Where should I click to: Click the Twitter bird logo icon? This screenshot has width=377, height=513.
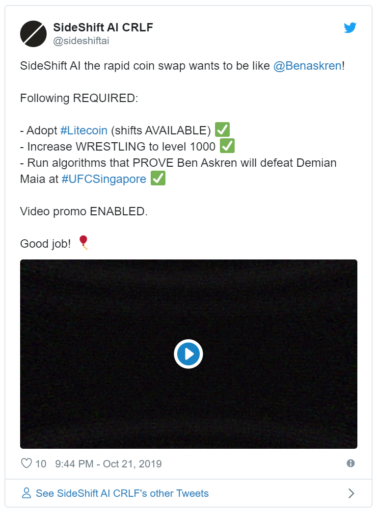(350, 27)
